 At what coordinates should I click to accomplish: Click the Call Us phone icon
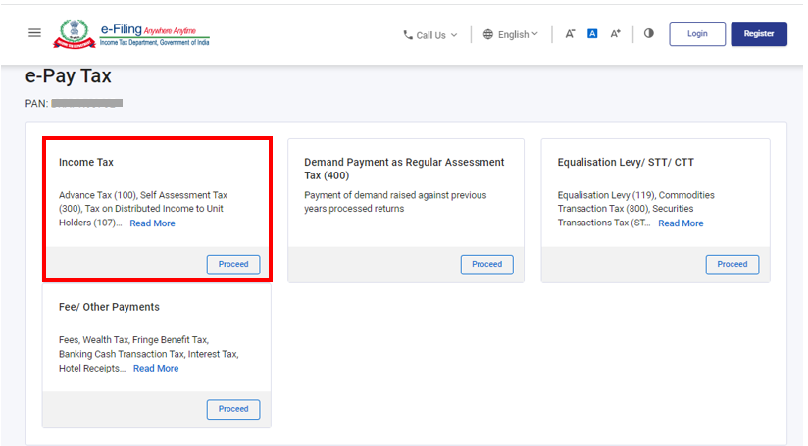pyautogui.click(x=408, y=35)
